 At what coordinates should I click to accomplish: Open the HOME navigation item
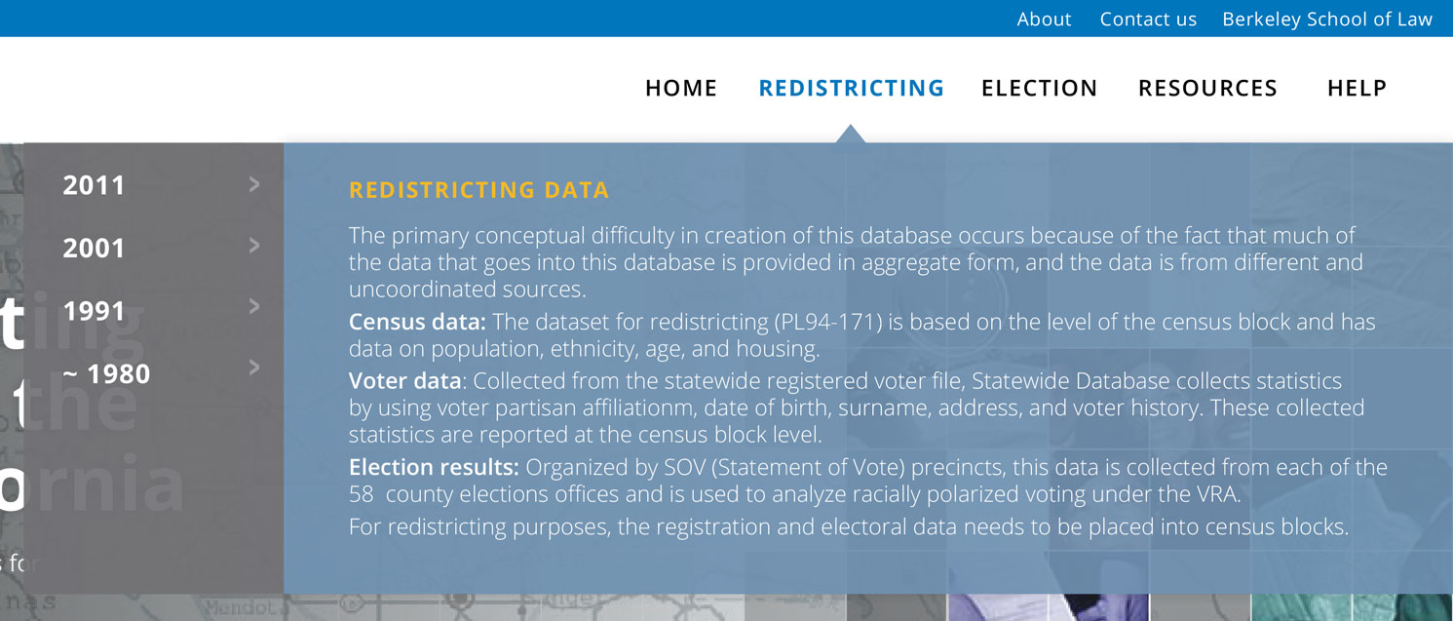point(681,89)
